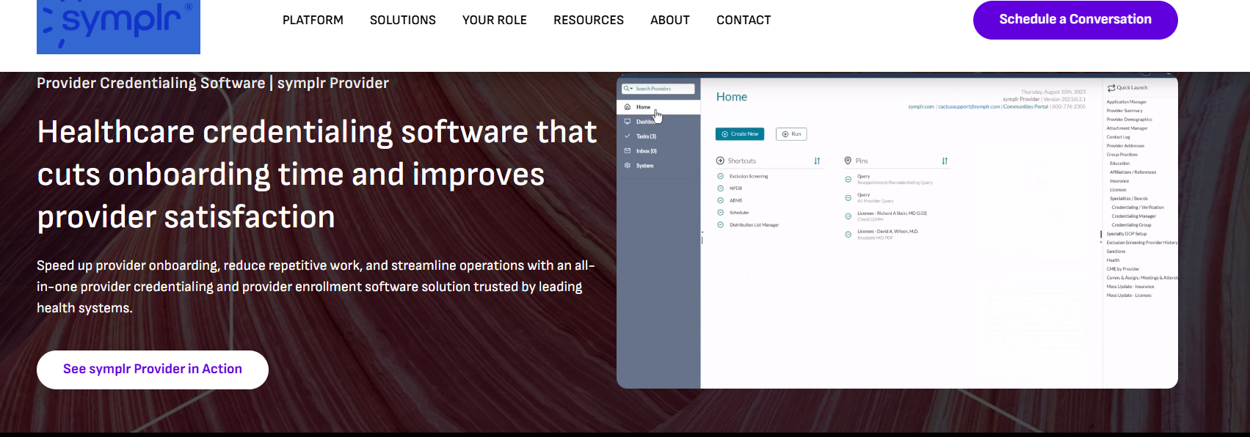This screenshot has height=437, width=1250.
Task: Open the ABMS shortcut
Action: point(735,200)
